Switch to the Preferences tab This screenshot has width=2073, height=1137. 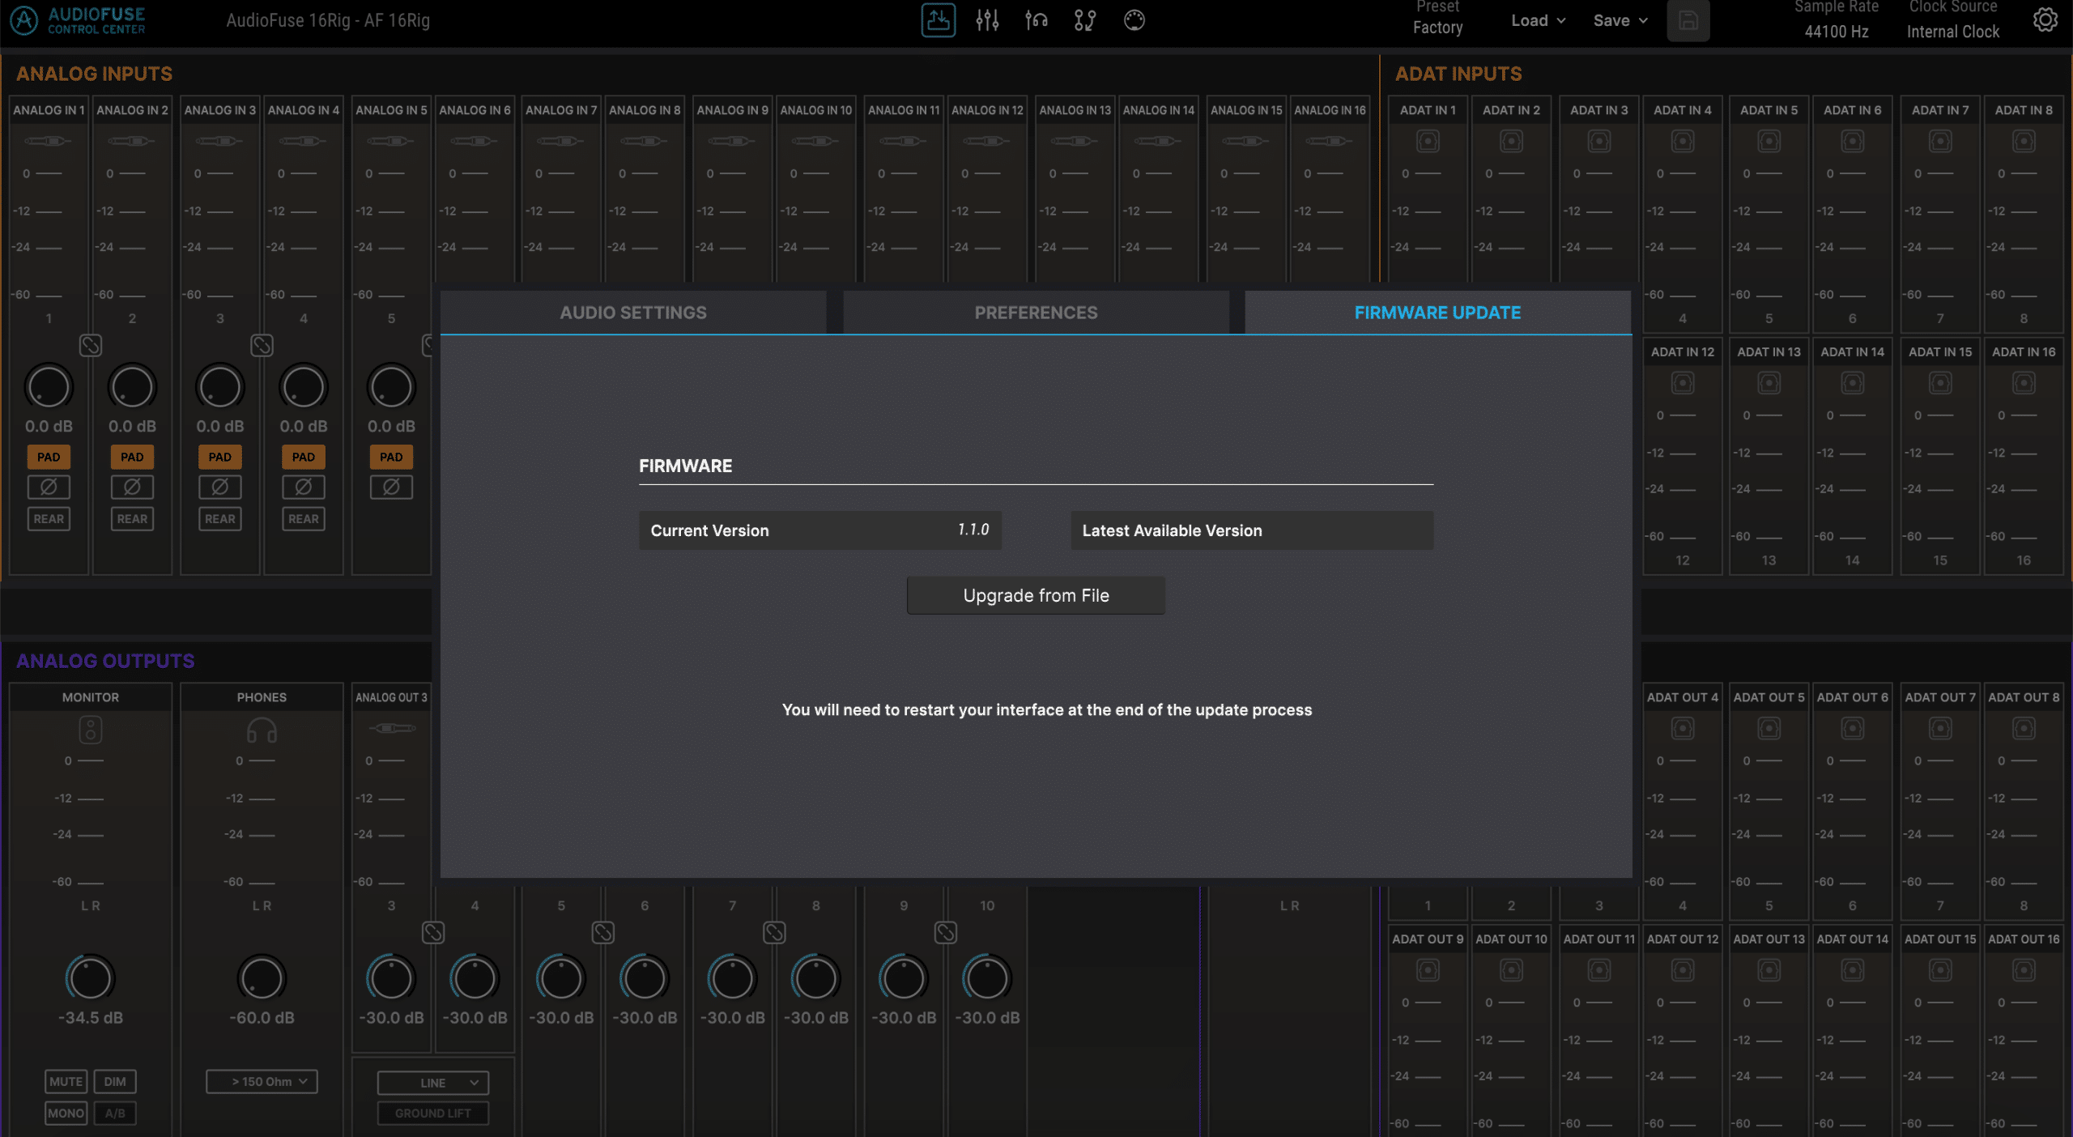point(1036,313)
